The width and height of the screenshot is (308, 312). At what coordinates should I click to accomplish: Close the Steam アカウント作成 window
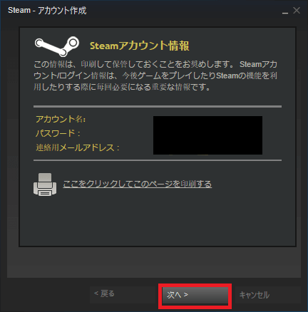tap(297, 11)
